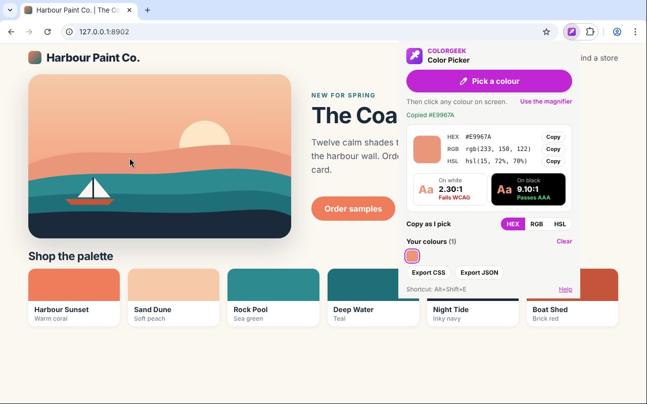Select the Harbour Paint Co. browser tab
This screenshot has height=404, width=647.
[x=78, y=10]
